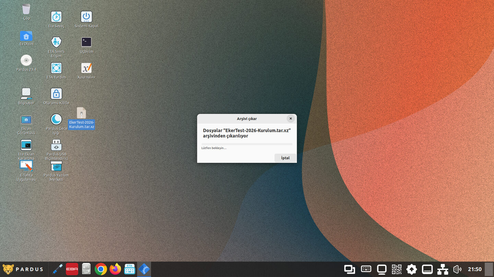Open the volume control in tray
Image resolution: width=494 pixels, height=277 pixels.
click(x=457, y=269)
